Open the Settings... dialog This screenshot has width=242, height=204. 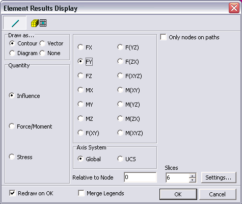point(219,177)
